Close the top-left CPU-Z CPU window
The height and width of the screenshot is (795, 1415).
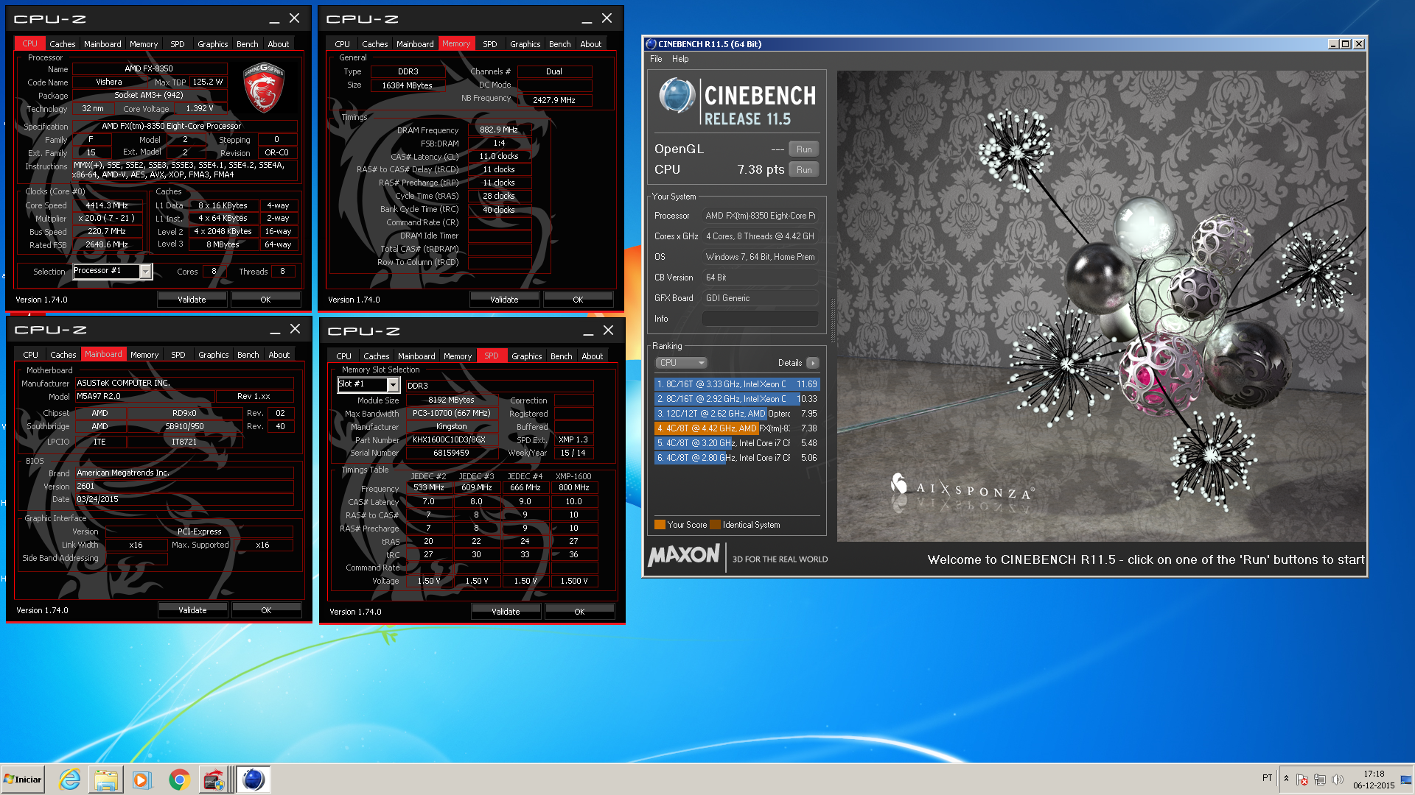coord(294,18)
